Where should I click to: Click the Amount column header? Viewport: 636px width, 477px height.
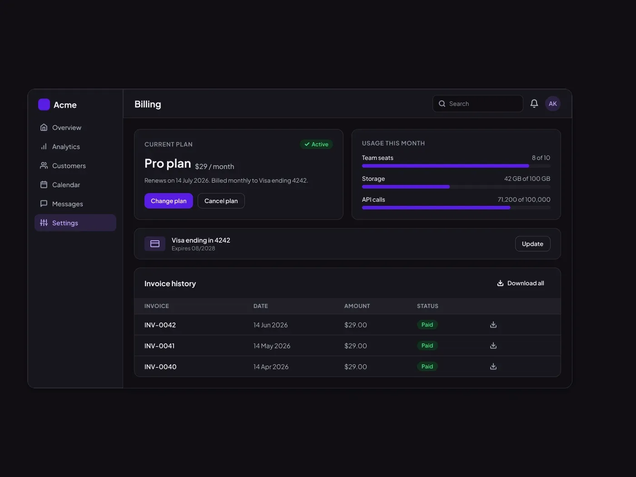click(x=357, y=306)
